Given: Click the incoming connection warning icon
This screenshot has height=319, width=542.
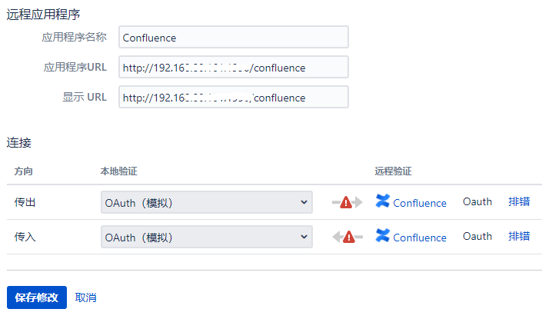Looking at the screenshot, I should coord(349,237).
